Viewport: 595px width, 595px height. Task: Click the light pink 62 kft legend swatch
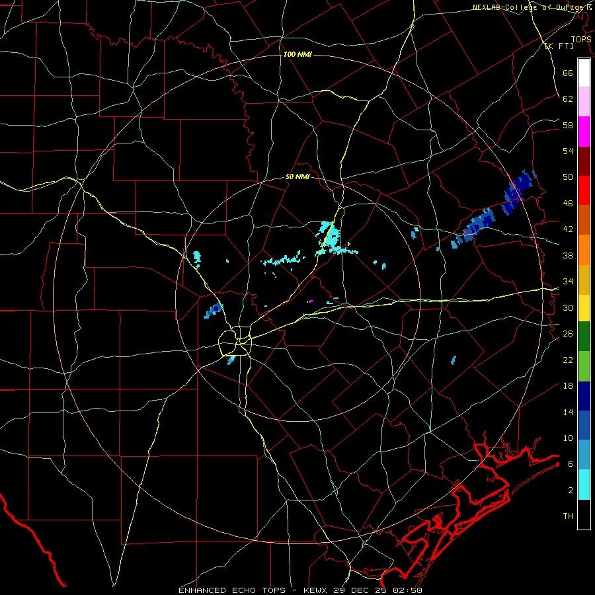[584, 102]
